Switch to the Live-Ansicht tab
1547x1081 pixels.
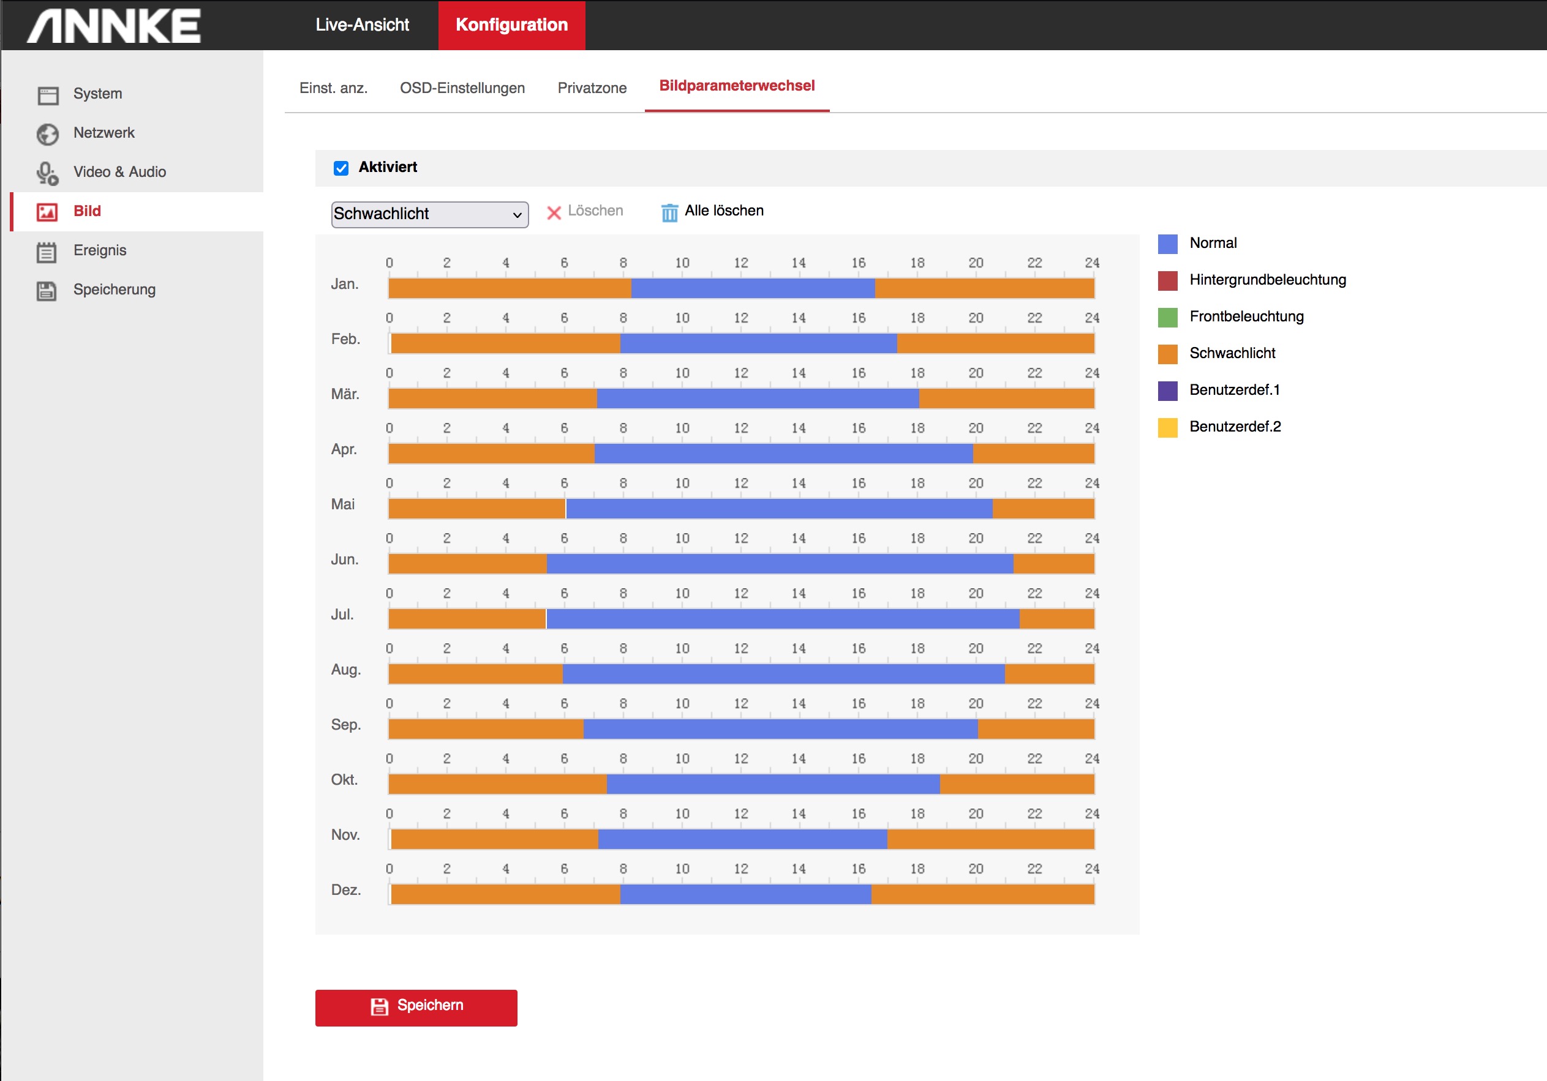(362, 25)
